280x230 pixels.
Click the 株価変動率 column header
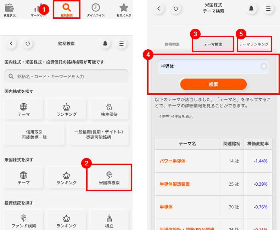pos(258,144)
